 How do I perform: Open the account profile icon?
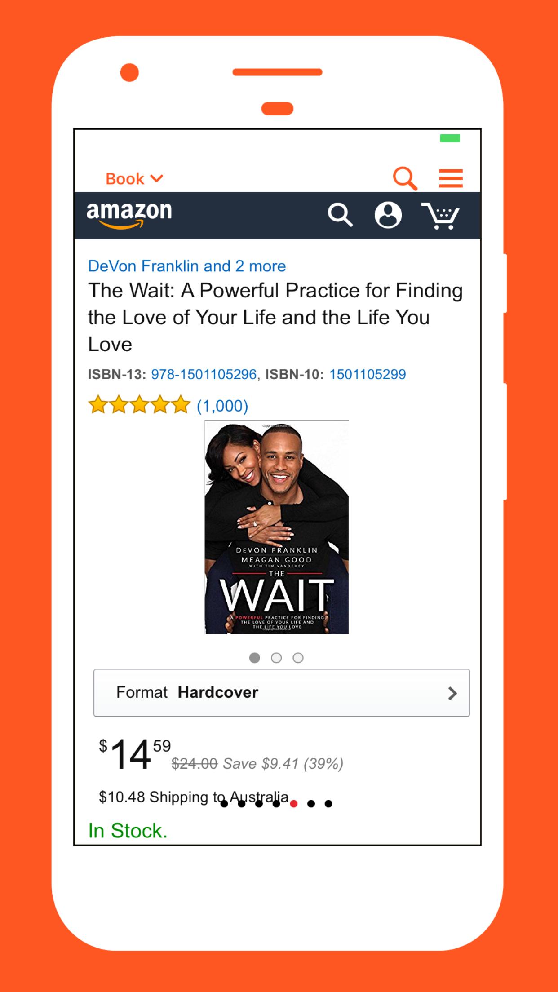(x=388, y=215)
